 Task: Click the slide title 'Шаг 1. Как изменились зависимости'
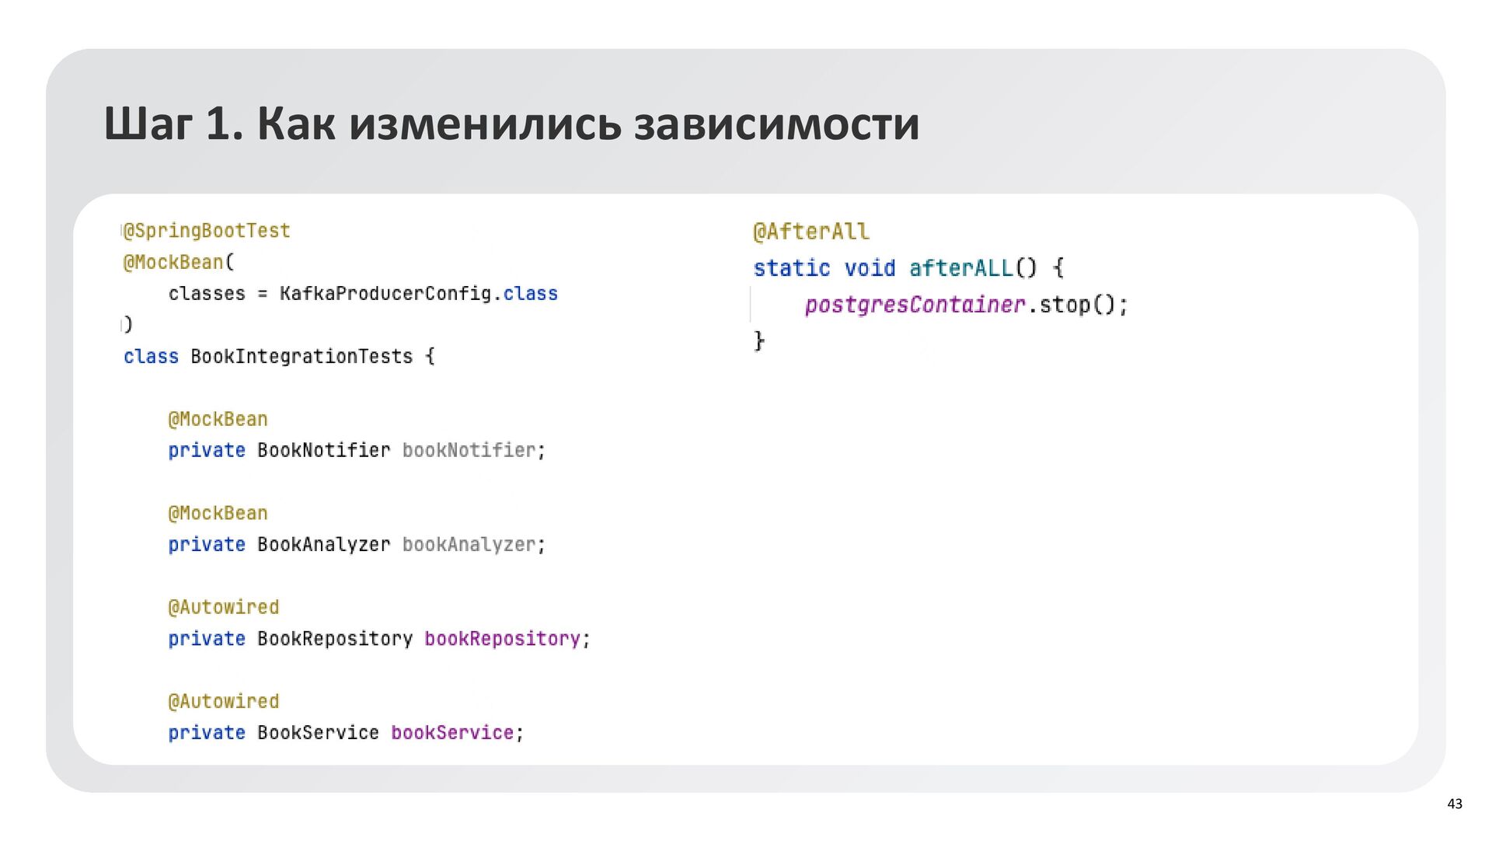pyautogui.click(x=511, y=124)
